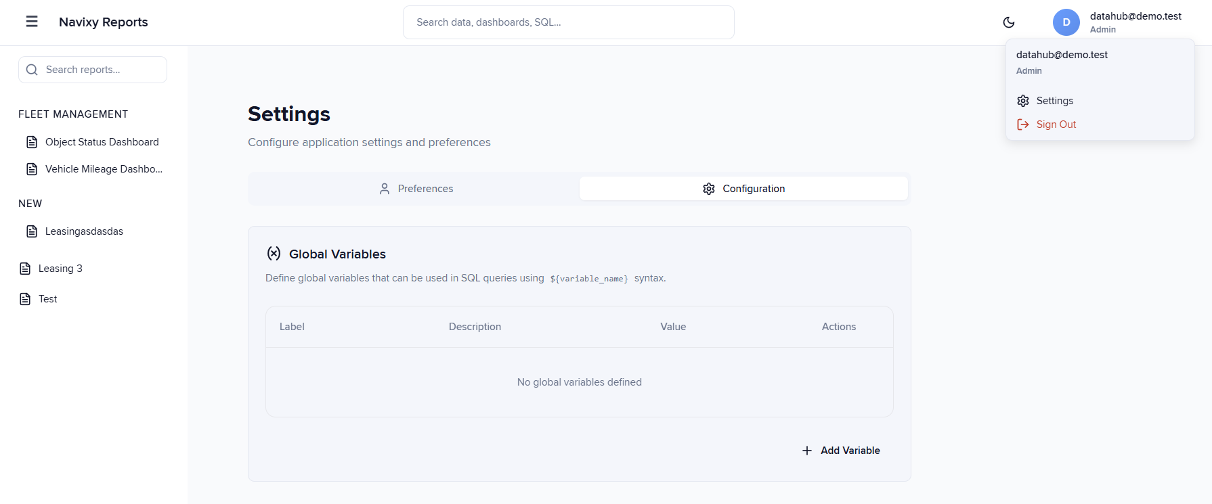Click the Global Variables (x) icon

(274, 254)
